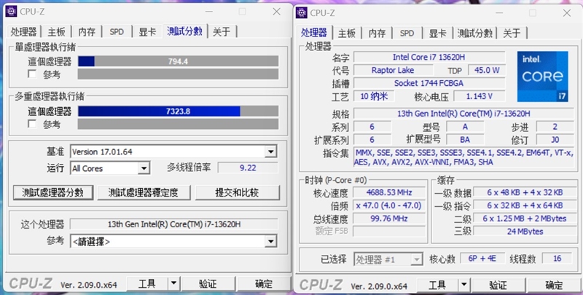Click 名字 field Intel Core i7 13620H
583x295 pixels.
point(429,58)
